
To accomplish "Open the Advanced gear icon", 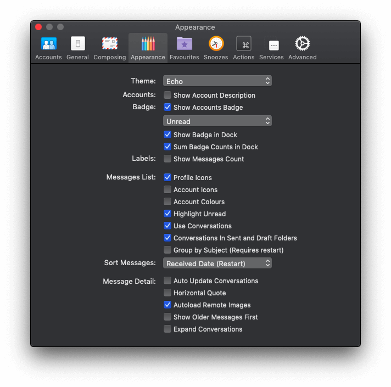I will [x=303, y=43].
